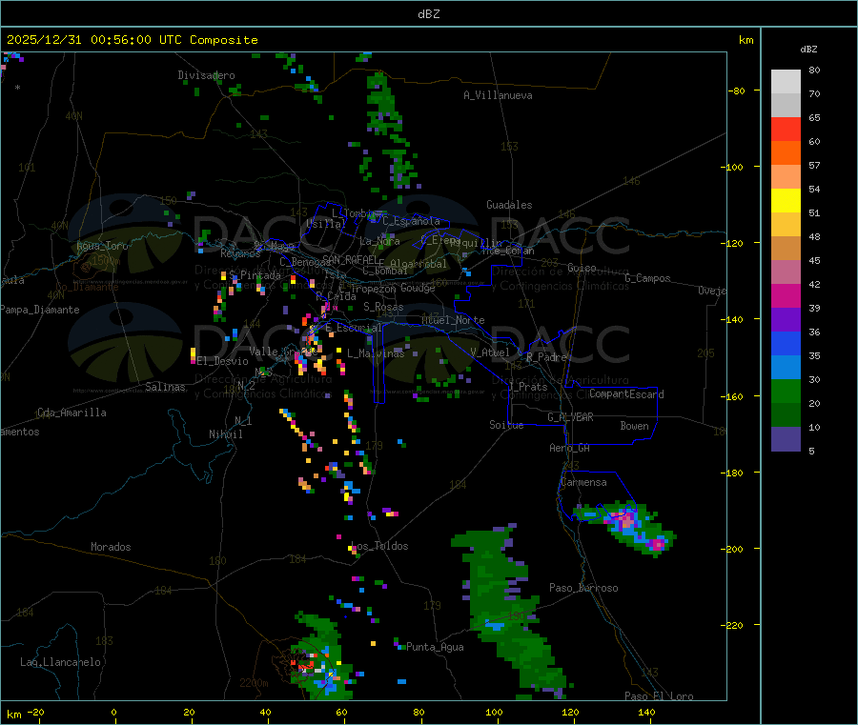Select the 'J_Prats' label
Screen dimensions: 858x725
click(x=527, y=387)
